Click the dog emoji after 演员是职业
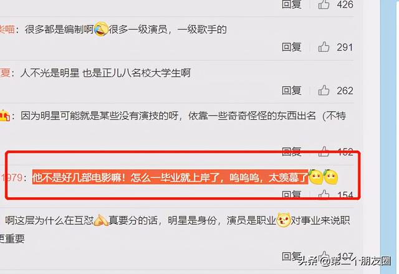399x274 pixels. [x=283, y=220]
